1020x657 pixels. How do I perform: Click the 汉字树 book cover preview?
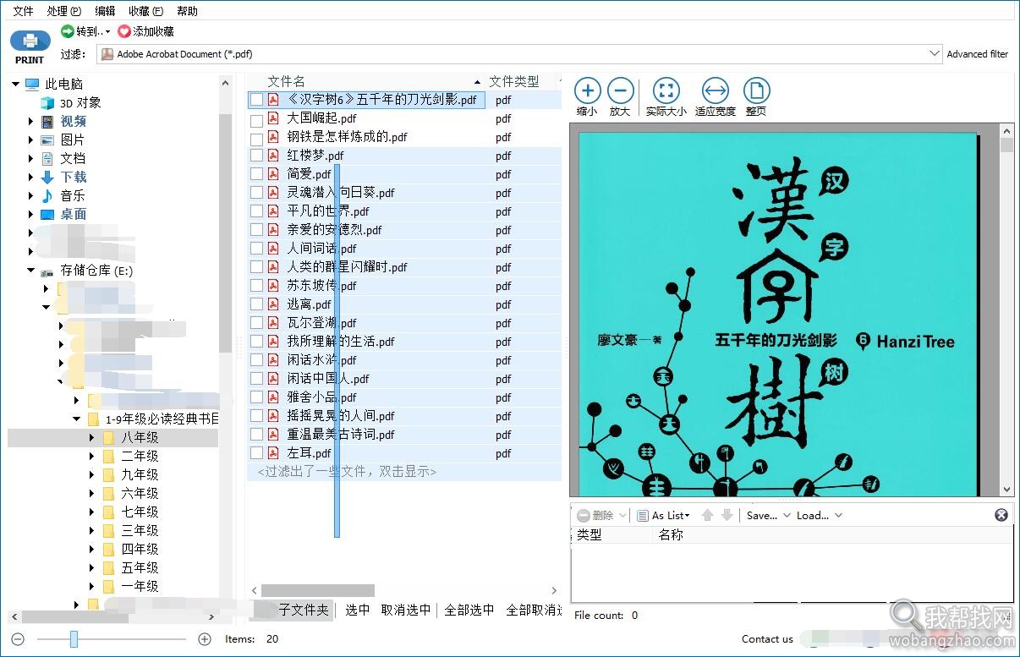[778, 313]
